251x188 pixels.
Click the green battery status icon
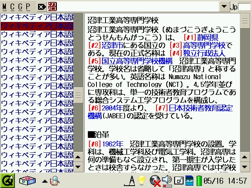tap(199, 181)
